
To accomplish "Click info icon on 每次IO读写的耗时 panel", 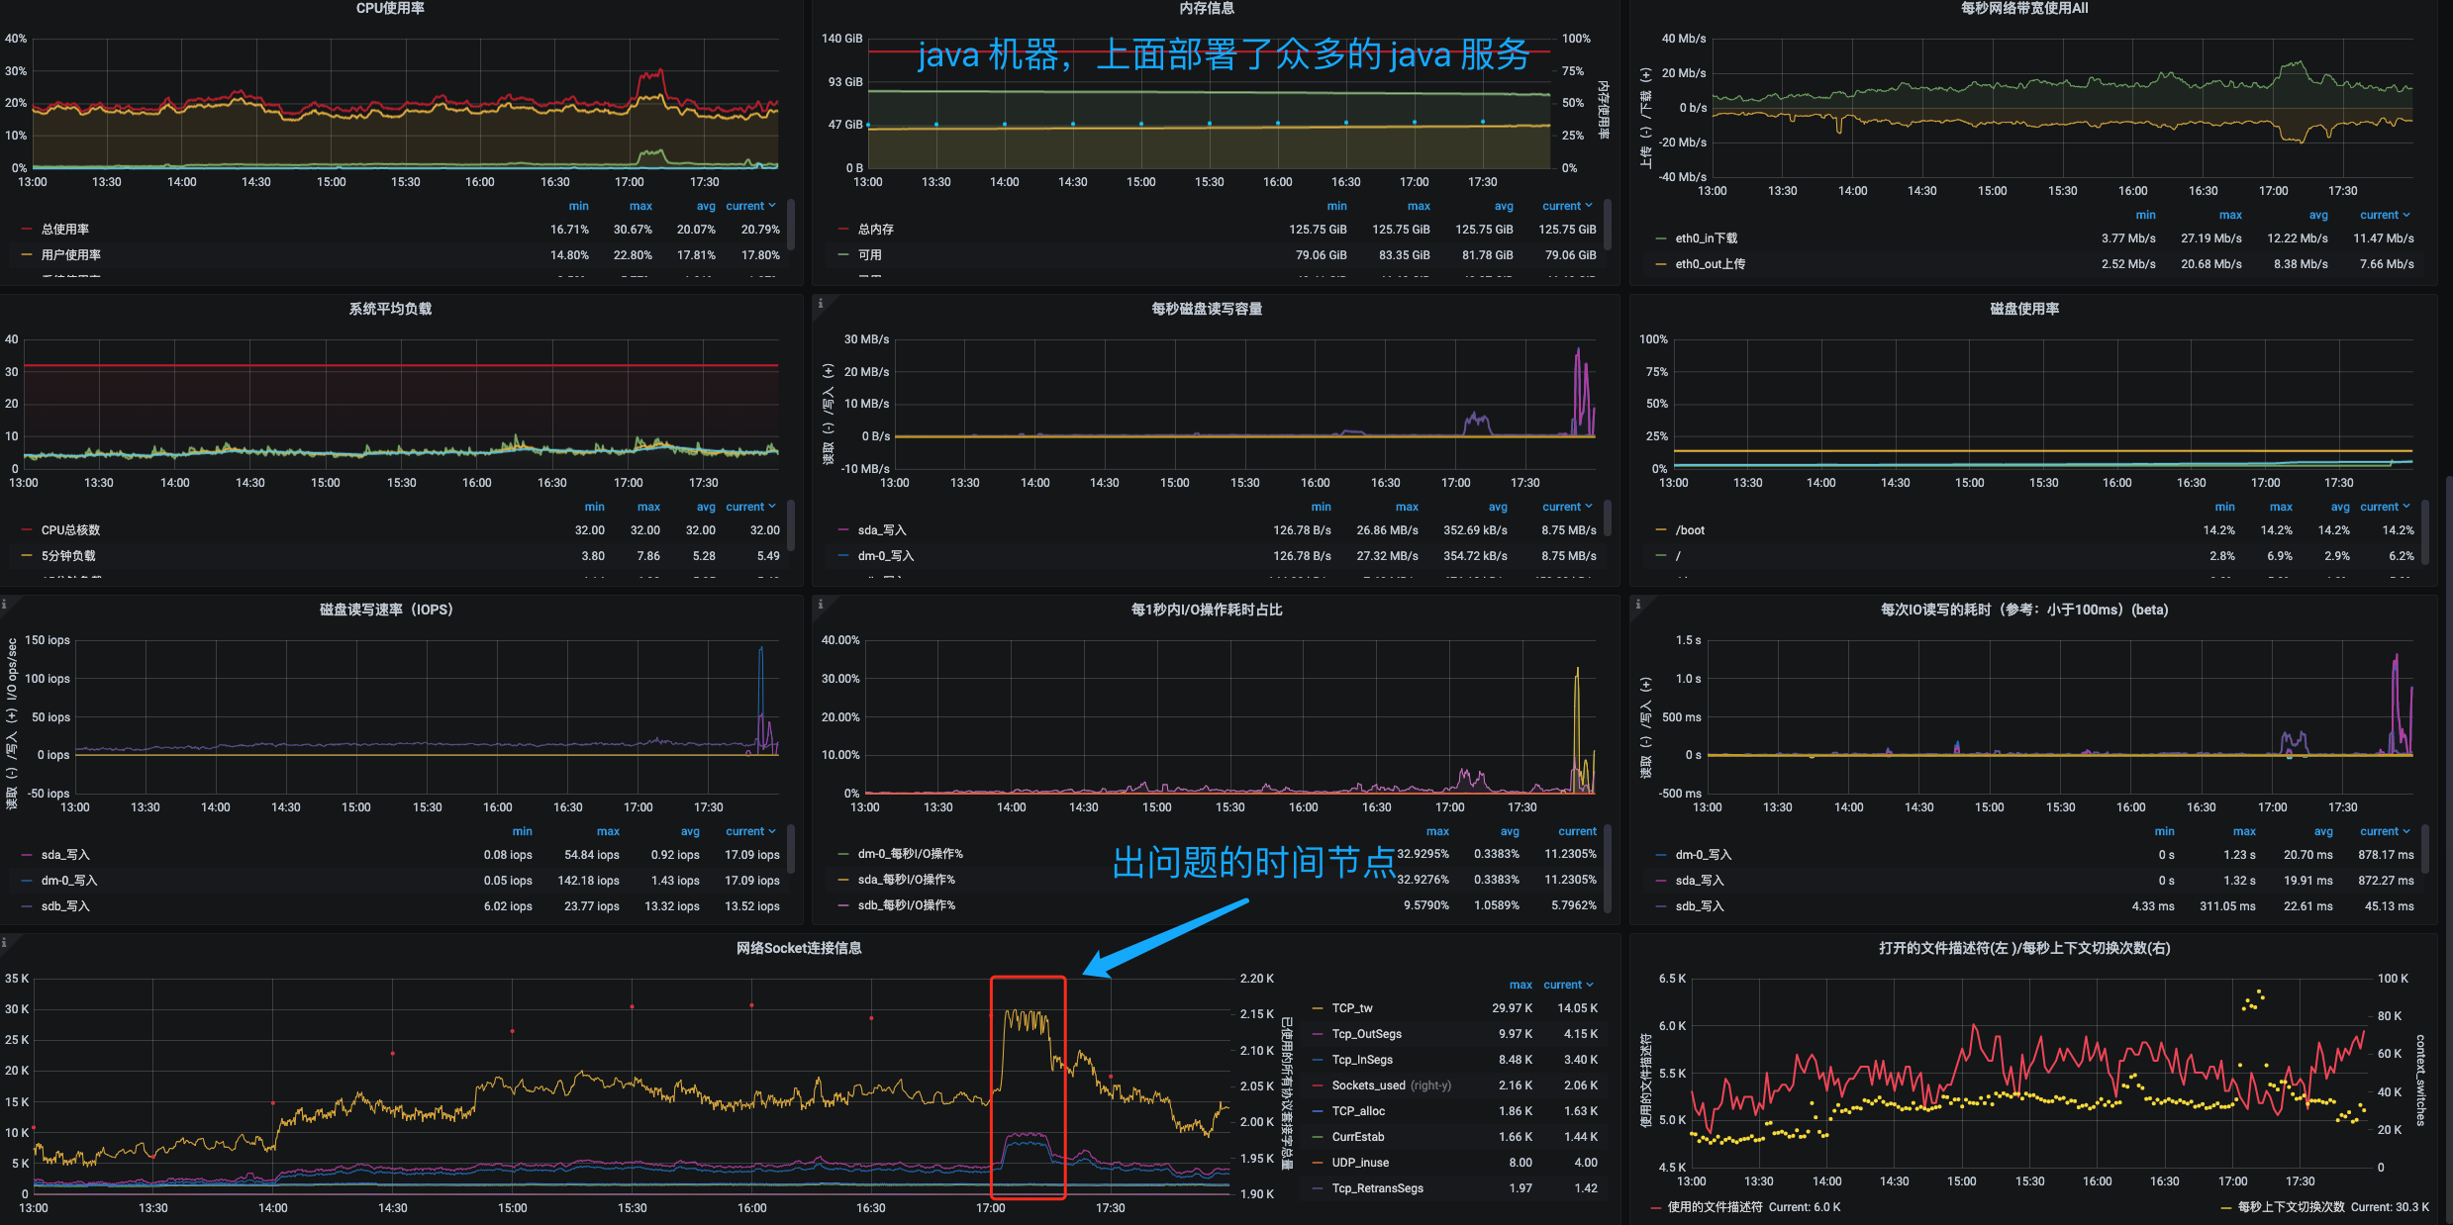I will click(x=1637, y=604).
